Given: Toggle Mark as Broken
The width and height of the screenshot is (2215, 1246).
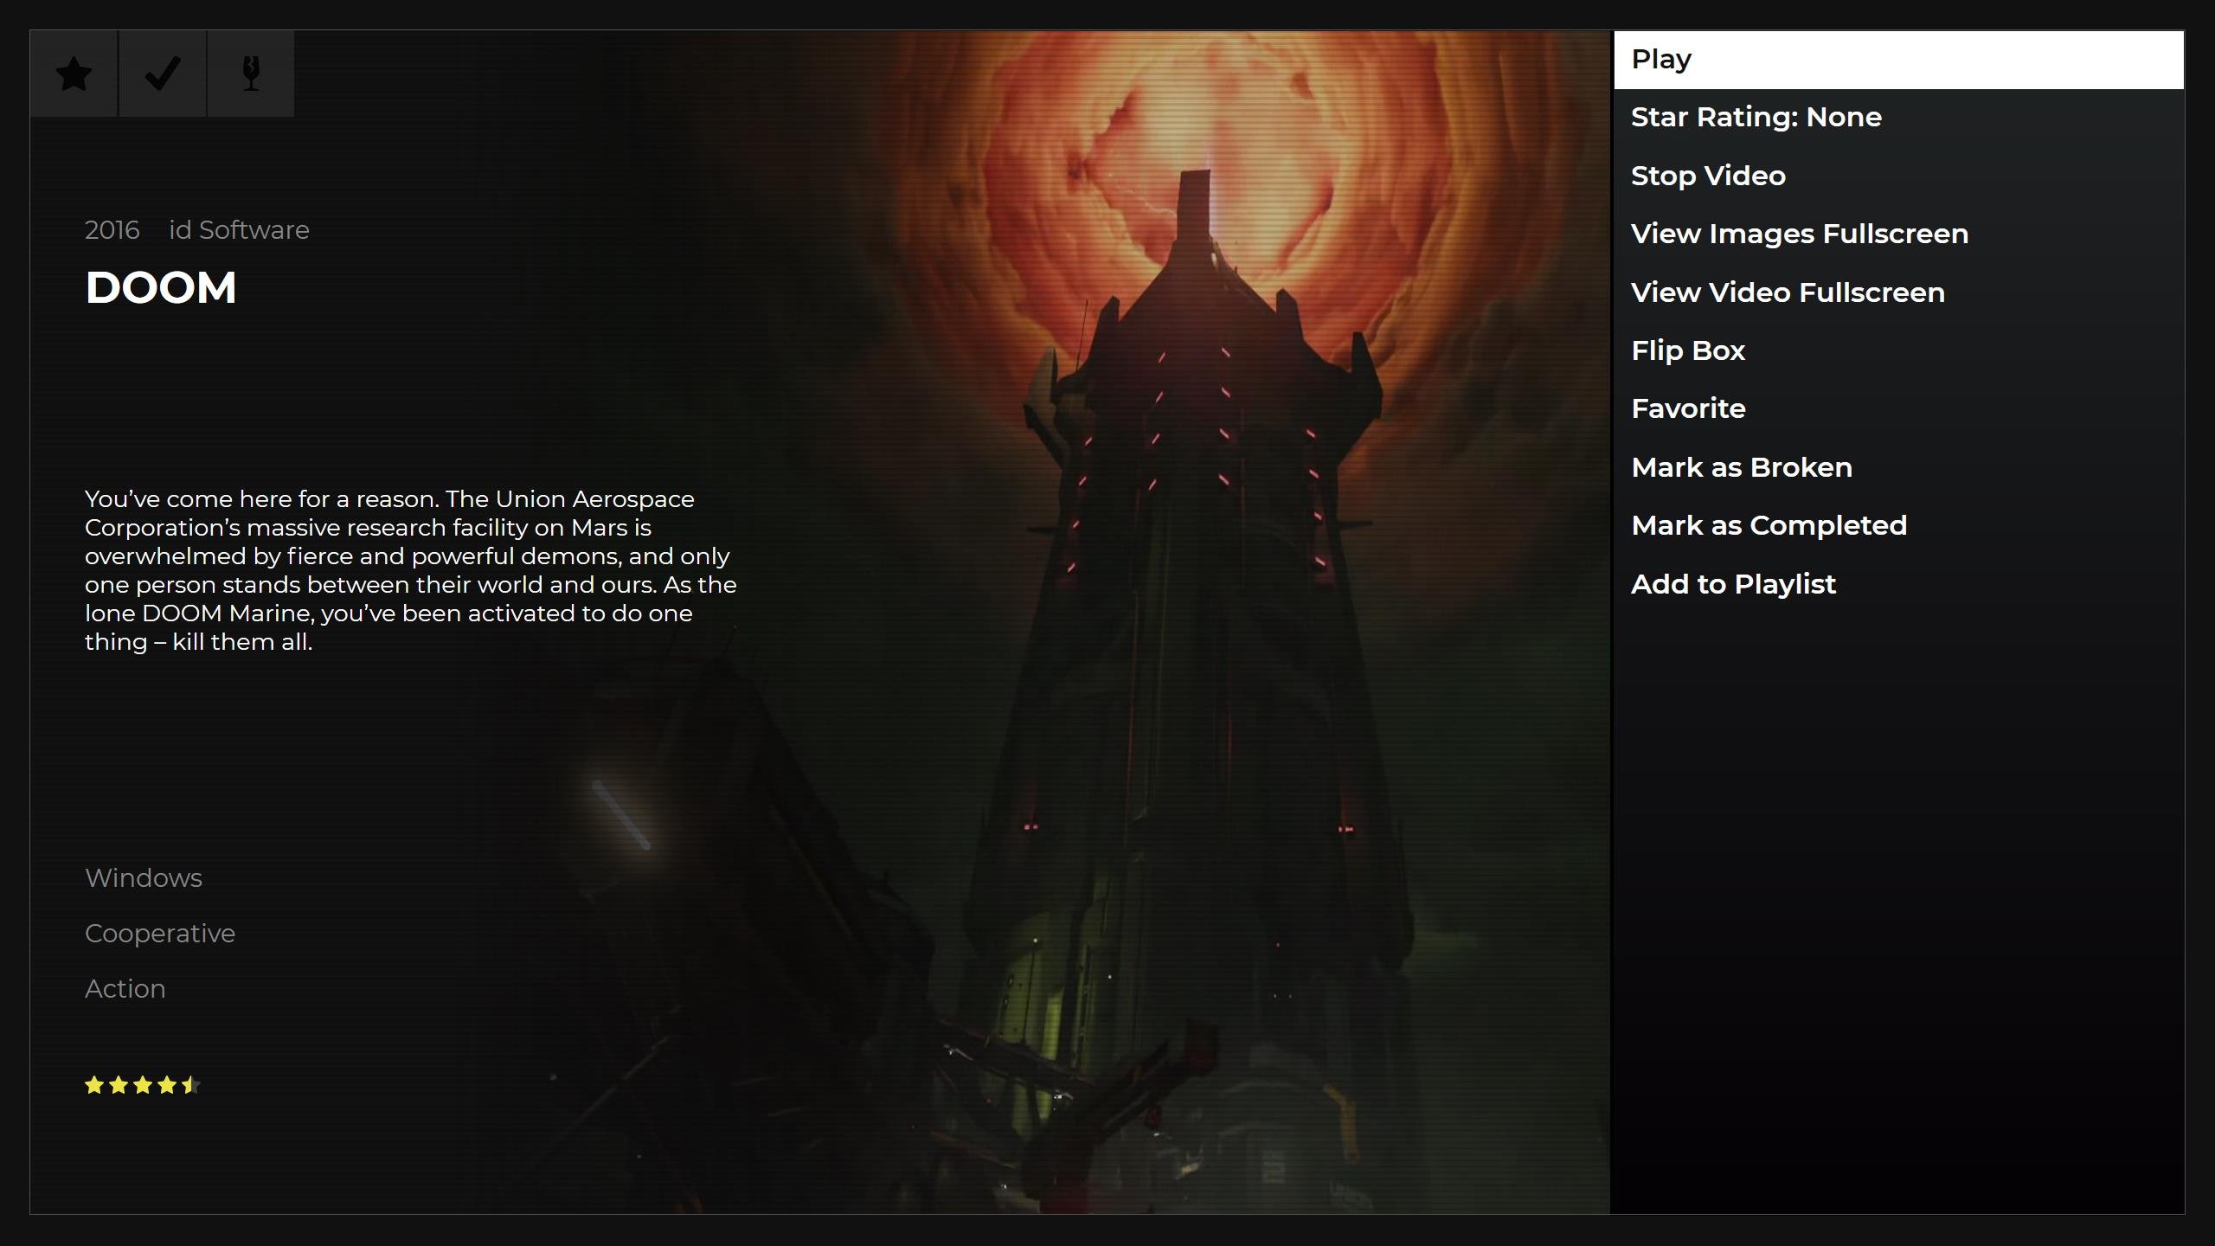Looking at the screenshot, I should [x=1898, y=467].
